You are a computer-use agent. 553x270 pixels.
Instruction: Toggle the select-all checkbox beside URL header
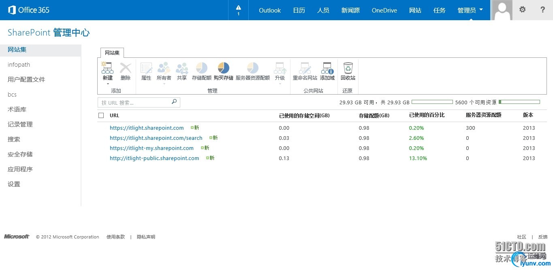[x=101, y=116]
